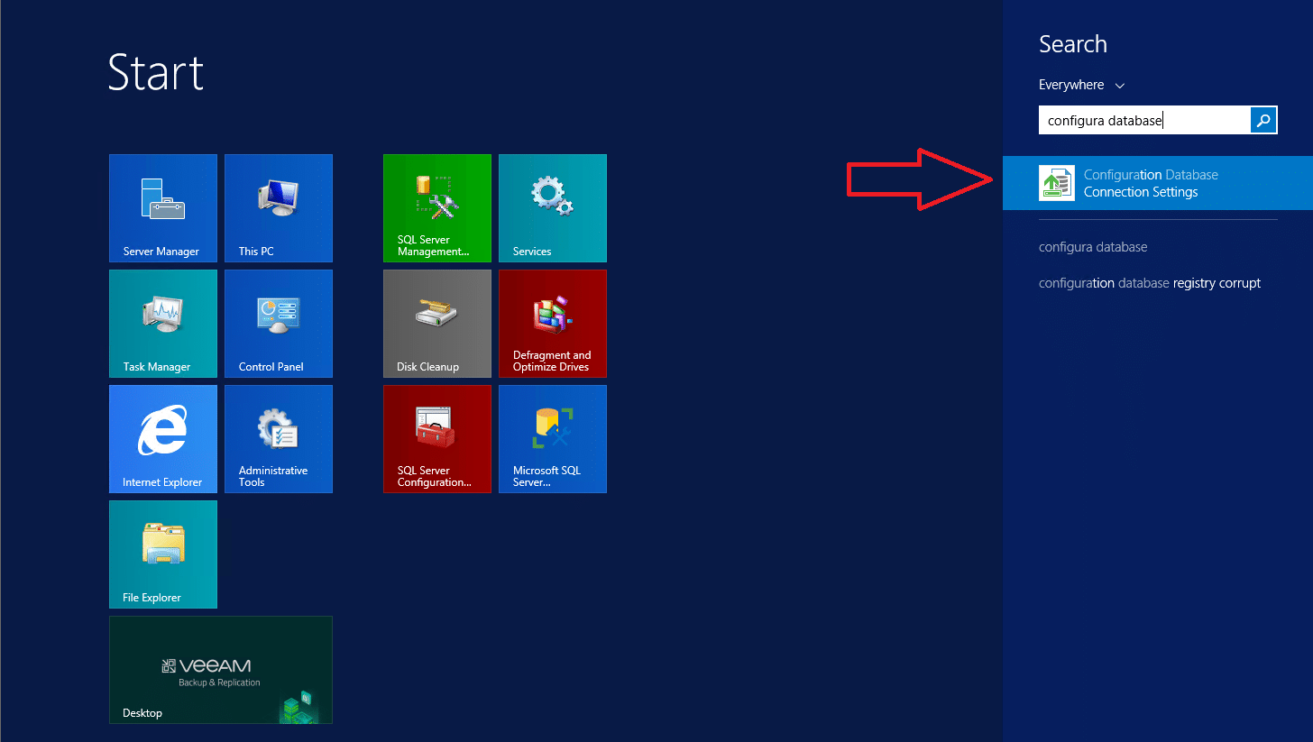
Task: Click into the search text box
Action: point(1144,120)
